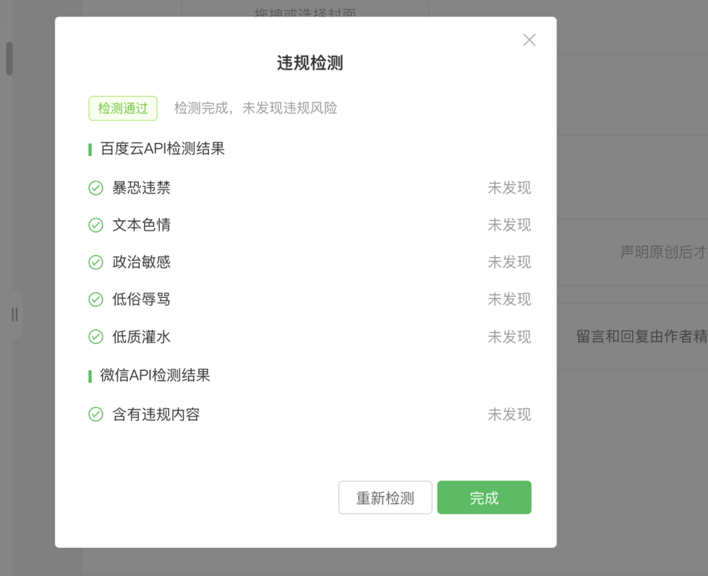
Task: Click the 微信API检测结果 section heading
Action: click(x=156, y=375)
